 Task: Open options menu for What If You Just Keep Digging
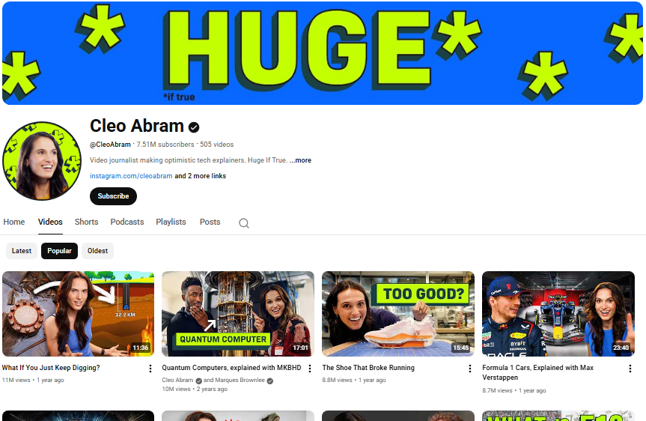[x=150, y=369]
